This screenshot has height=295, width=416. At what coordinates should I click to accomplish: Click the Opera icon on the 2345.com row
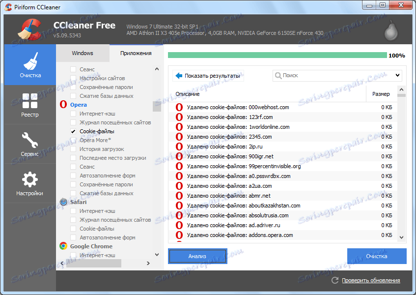(x=179, y=137)
